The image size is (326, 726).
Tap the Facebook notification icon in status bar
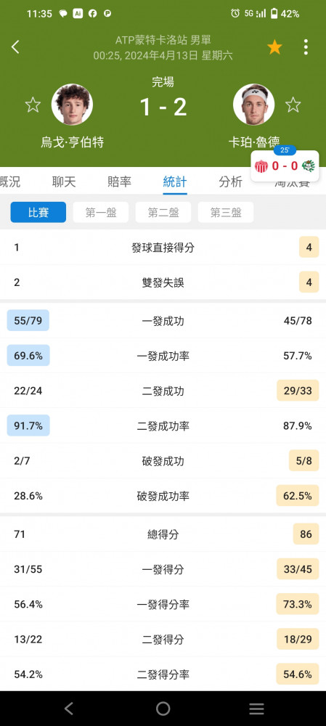(x=93, y=14)
